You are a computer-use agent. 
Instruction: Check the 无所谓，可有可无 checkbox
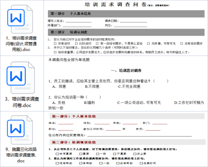148,44
